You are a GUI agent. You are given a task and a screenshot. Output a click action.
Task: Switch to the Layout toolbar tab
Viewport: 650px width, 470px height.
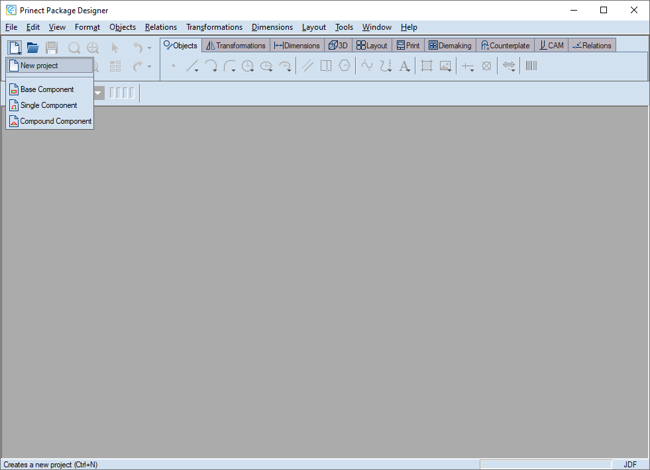(372, 46)
